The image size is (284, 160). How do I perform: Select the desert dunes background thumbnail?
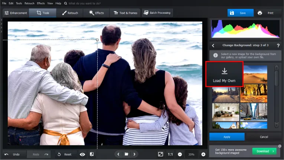[255, 74]
